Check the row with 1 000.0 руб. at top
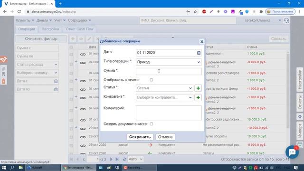The width and height of the screenshot is (304, 171). click(x=71, y=55)
